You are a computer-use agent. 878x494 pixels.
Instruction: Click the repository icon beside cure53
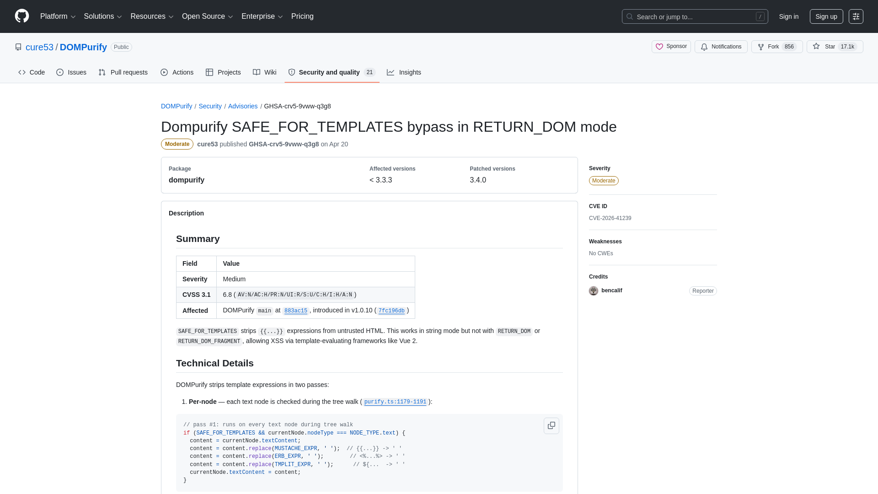coord(18,47)
